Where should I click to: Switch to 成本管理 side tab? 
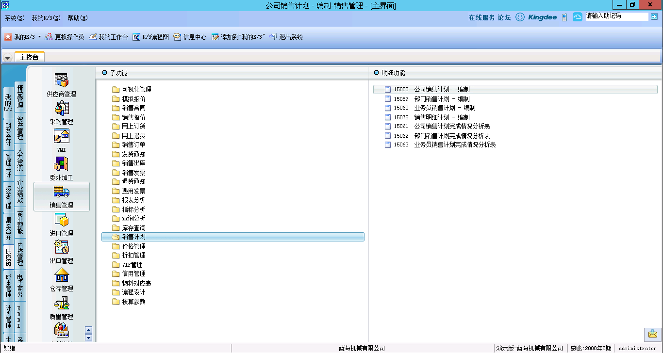coord(8,286)
